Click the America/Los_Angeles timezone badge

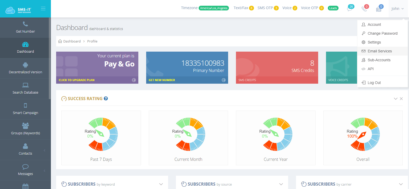214,8
